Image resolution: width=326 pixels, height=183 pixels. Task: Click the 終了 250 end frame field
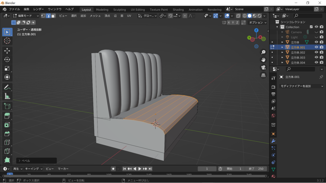256,169
